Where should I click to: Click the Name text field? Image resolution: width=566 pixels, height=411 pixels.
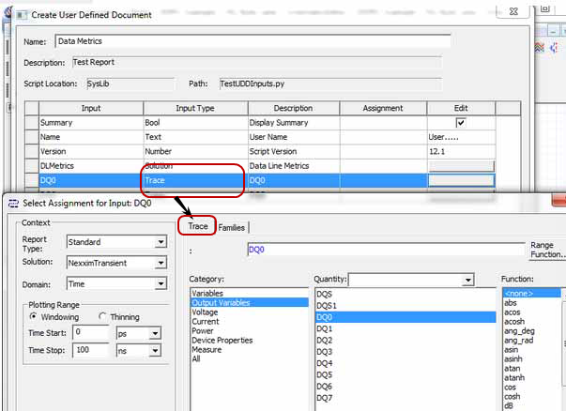[x=252, y=41]
